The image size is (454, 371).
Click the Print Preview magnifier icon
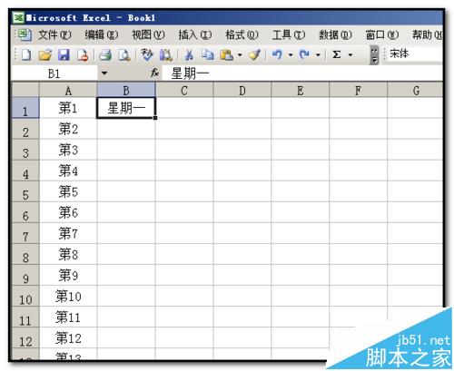pyautogui.click(x=124, y=55)
